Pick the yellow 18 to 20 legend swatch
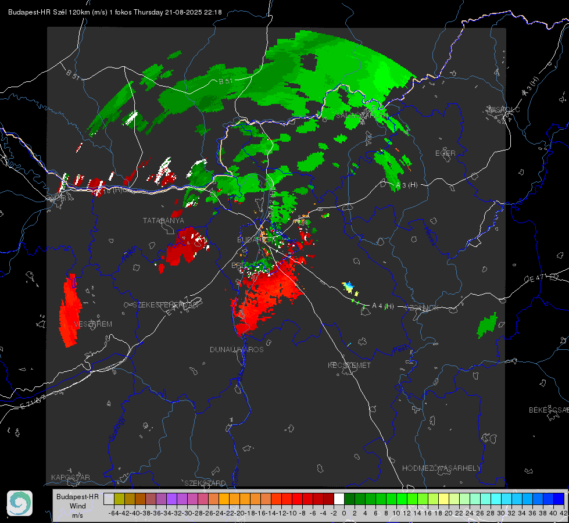Image resolution: width=569 pixels, height=523 pixels. (x=444, y=499)
